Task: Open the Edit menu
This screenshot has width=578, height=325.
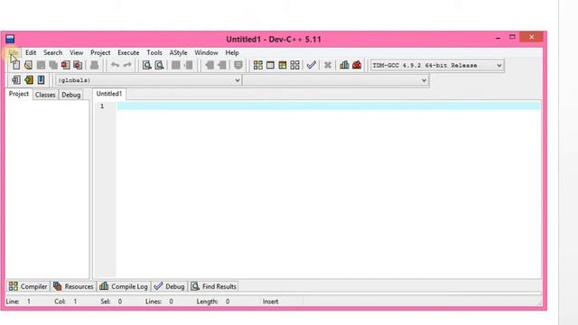Action: (31, 52)
